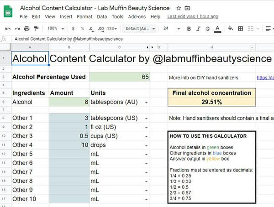Open the zoom level dropdown
This screenshot has width=274, height=207.
[56, 28]
